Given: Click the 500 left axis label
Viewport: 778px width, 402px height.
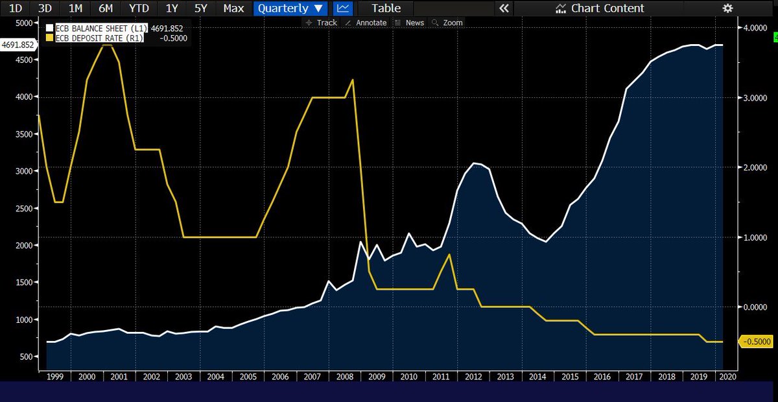Looking at the screenshot, I should click(26, 357).
